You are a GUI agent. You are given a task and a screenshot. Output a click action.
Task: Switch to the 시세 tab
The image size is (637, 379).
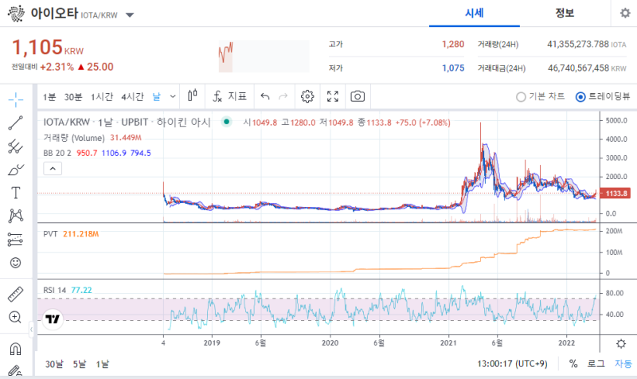point(474,14)
